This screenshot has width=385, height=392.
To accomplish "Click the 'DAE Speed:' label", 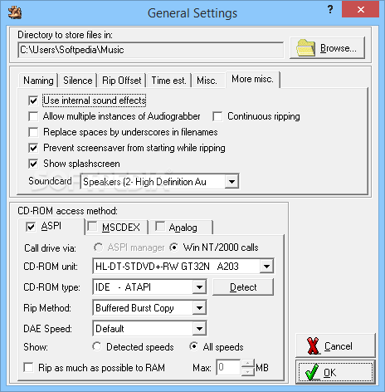I will tap(47, 329).
